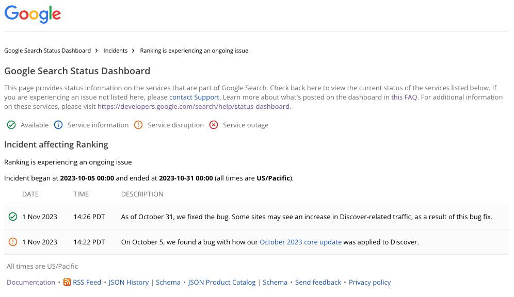Click orange warning icon in 14:22 PDT row
Image resolution: width=514 pixels, height=297 pixels.
13,242
